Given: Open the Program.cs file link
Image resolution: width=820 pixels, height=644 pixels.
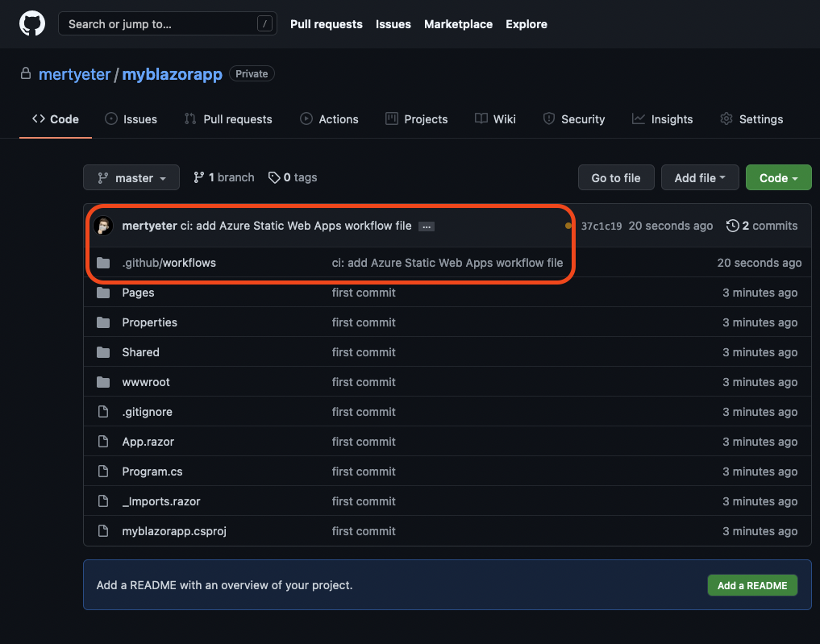Looking at the screenshot, I should tap(152, 472).
